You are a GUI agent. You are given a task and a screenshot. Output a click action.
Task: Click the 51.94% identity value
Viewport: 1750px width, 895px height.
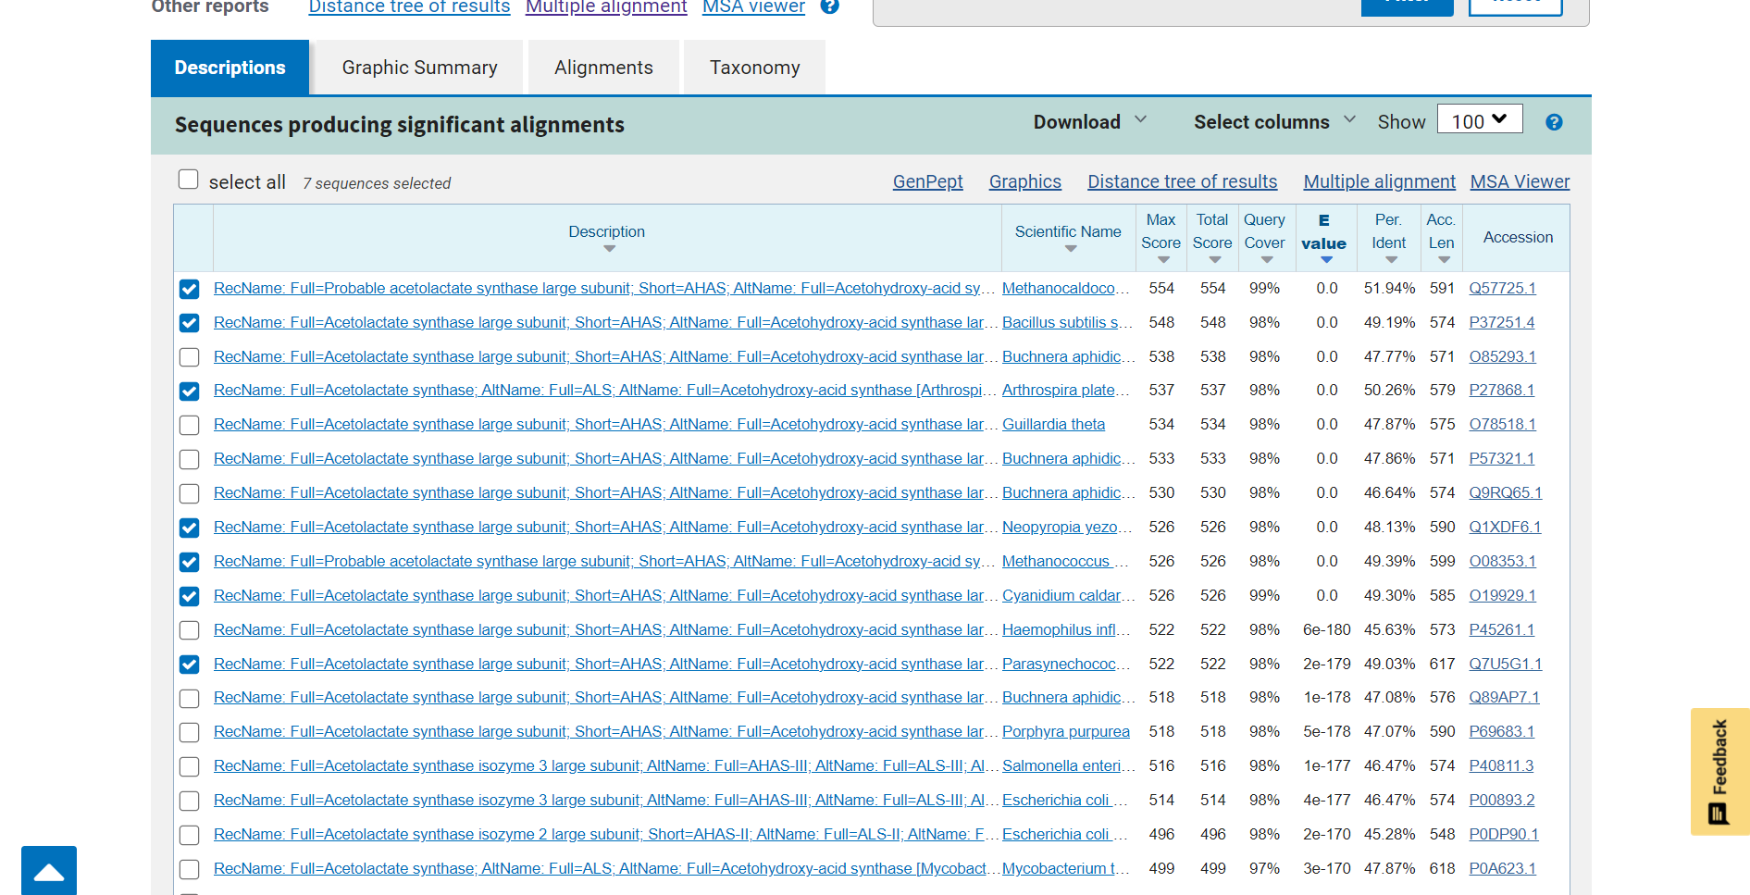(x=1389, y=289)
